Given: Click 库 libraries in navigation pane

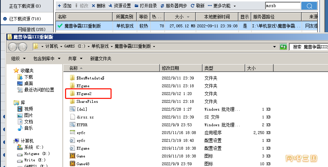Looking at the screenshot, I should click(x=23, y=102).
